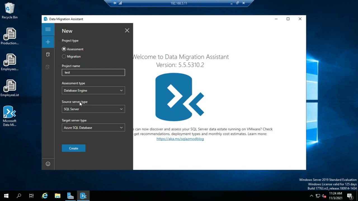The image size is (358, 201).
Task: Pin the remote desktop connection bar
Action: tap(115, 3)
